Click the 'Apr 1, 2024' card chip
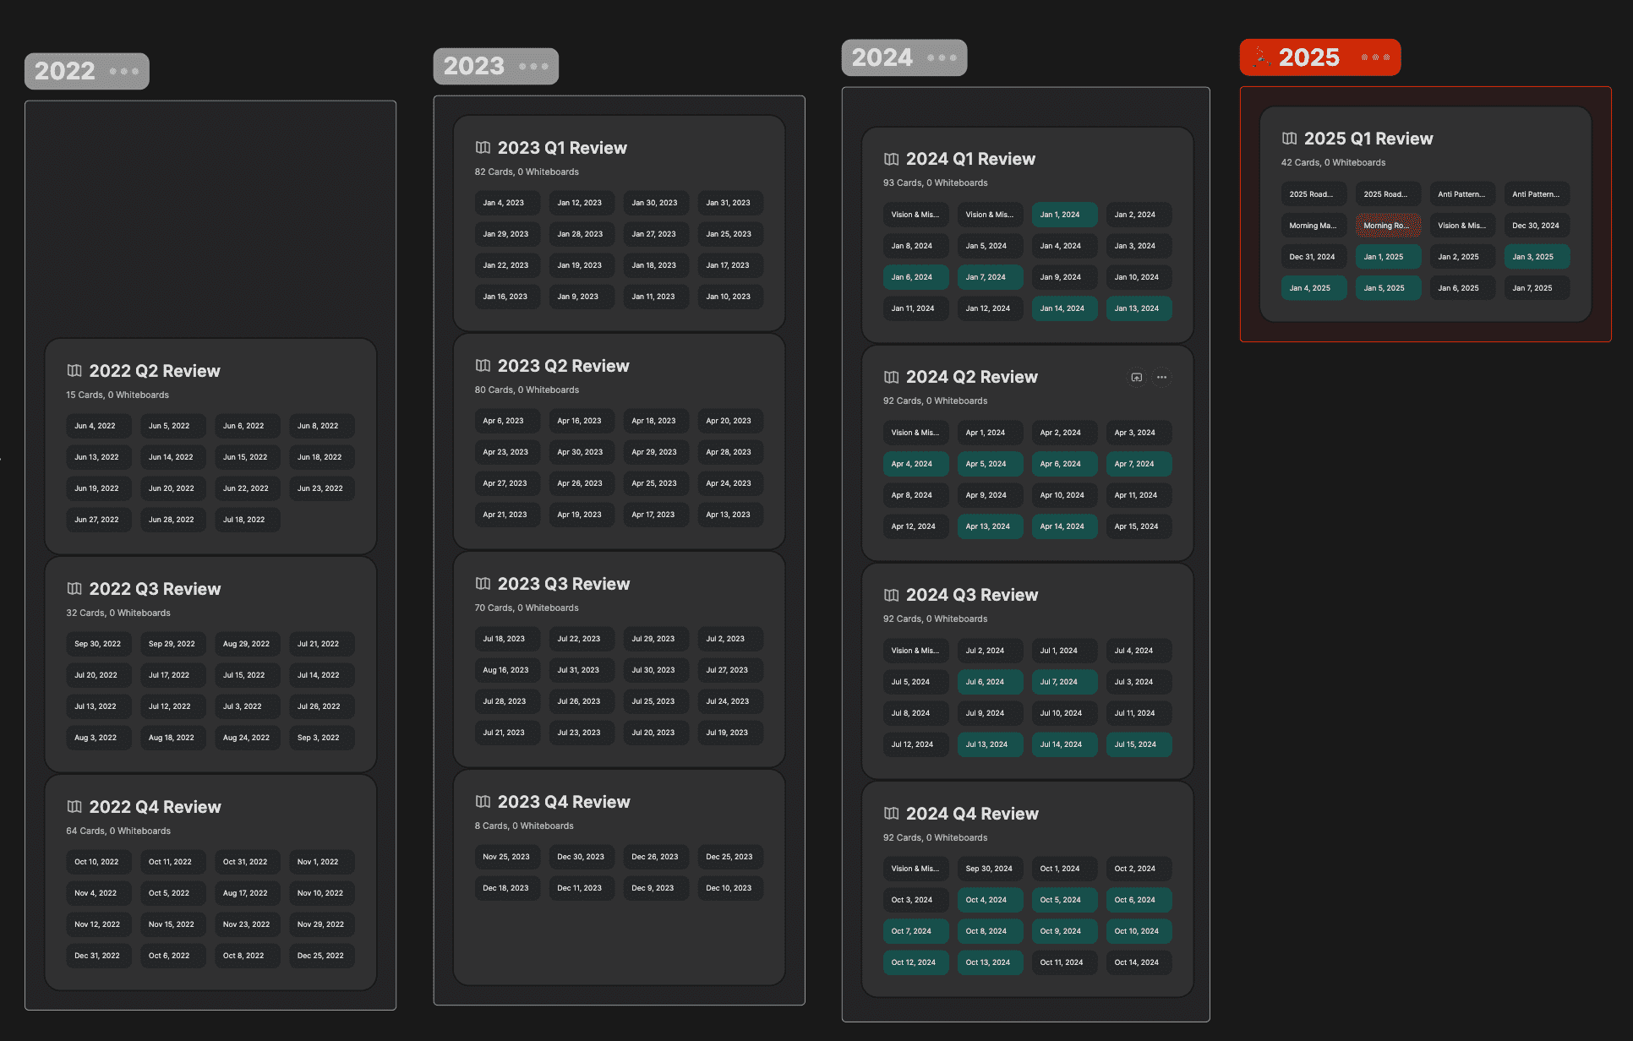This screenshot has height=1041, width=1633. coord(990,433)
